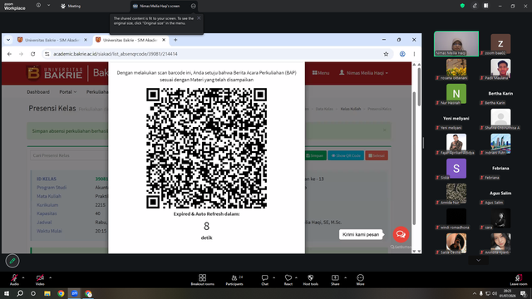This screenshot has height=299, width=532.
Task: Open File Explorer from taskbar
Action: 47,293
